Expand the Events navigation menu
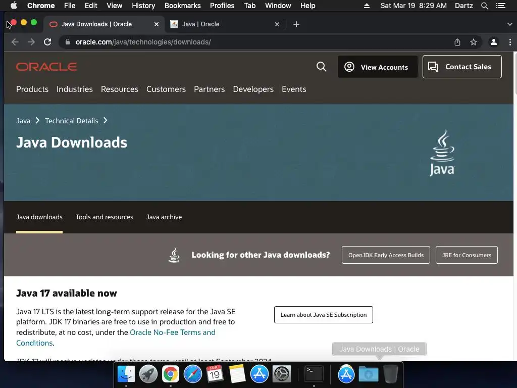The width and height of the screenshot is (517, 388). click(x=294, y=89)
